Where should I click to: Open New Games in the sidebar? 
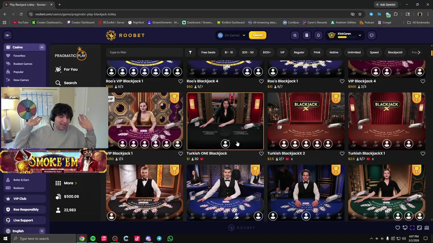[21, 80]
